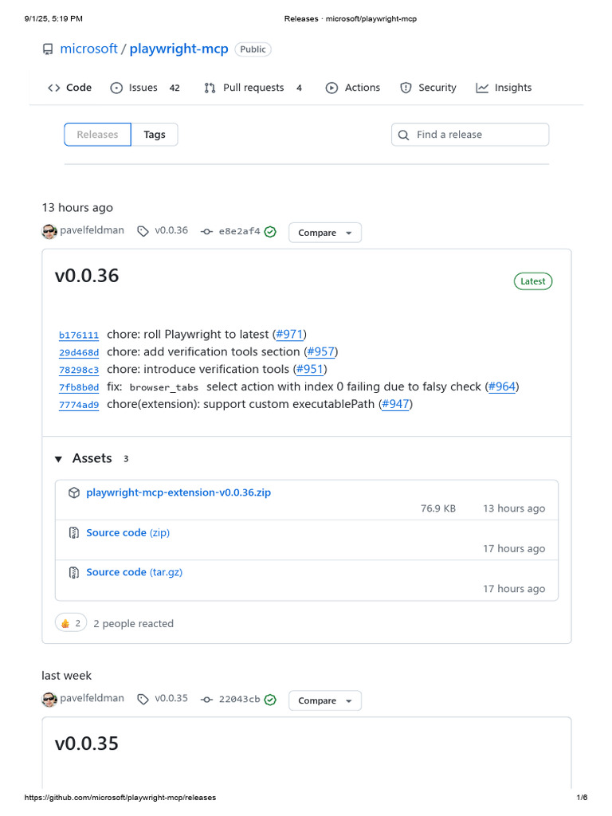Click the Actions play icon

tap(331, 88)
